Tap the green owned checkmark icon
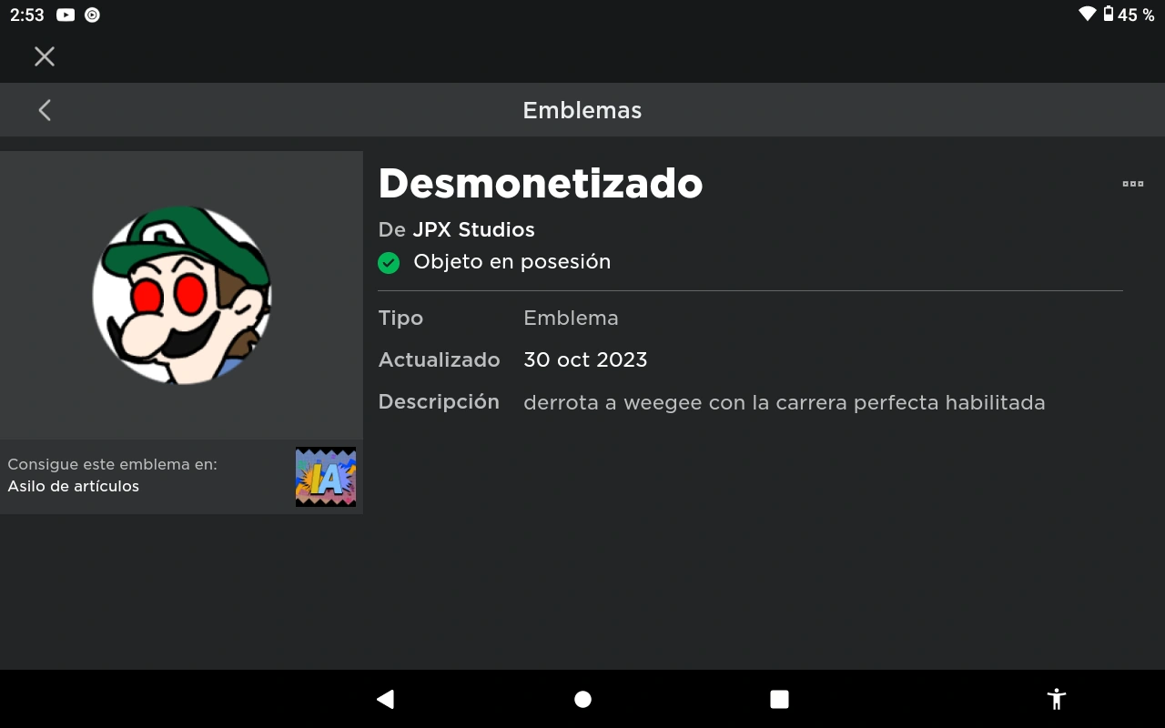 pyautogui.click(x=389, y=262)
